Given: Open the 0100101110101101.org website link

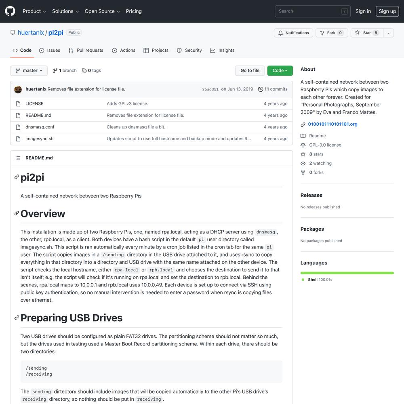Looking at the screenshot, I should coord(332,124).
